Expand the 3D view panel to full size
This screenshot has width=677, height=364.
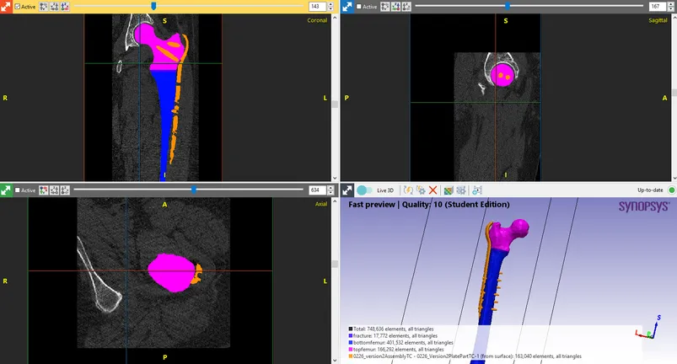(x=347, y=190)
